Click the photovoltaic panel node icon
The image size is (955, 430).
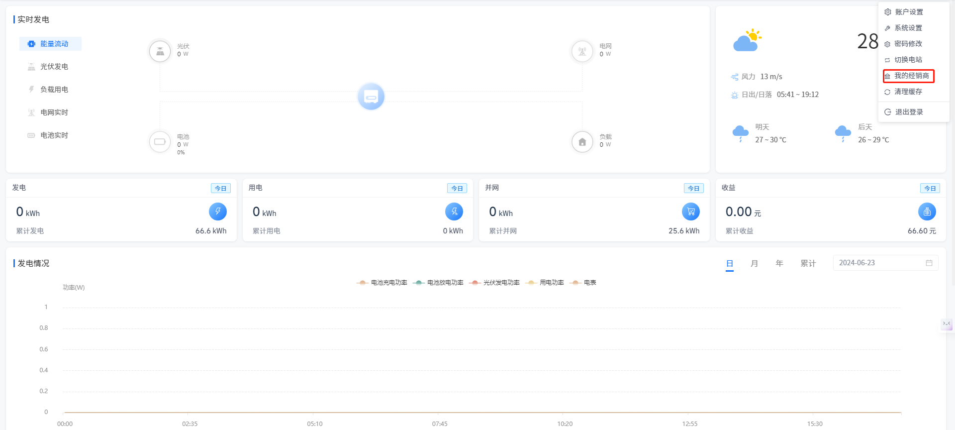160,51
